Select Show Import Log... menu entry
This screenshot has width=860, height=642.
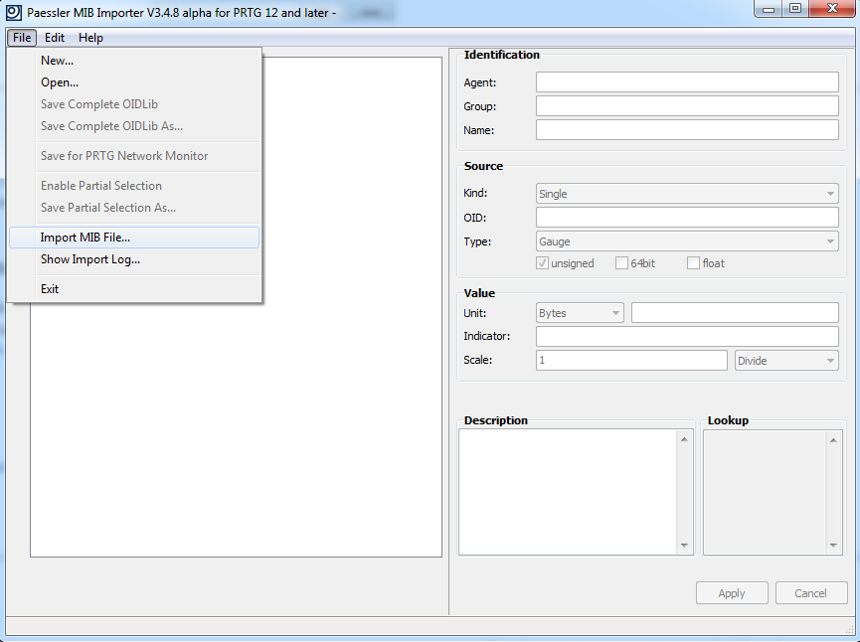coord(134,259)
